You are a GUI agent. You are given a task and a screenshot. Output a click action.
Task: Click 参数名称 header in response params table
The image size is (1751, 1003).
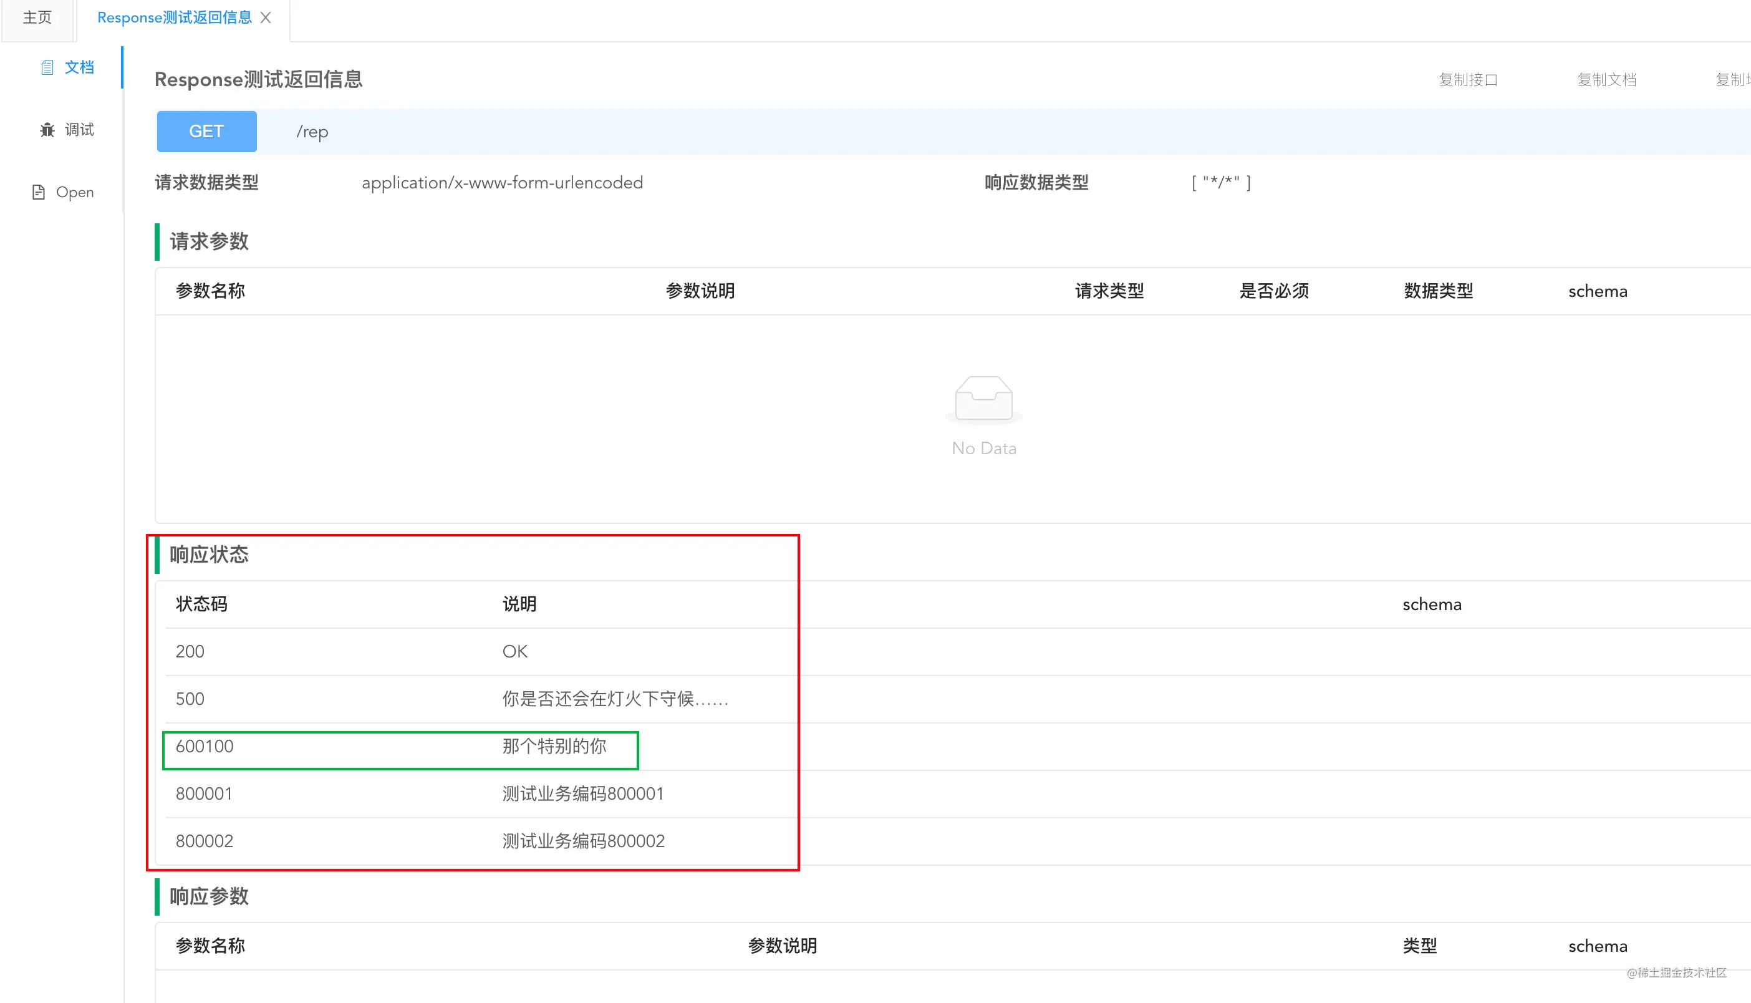[x=210, y=946]
